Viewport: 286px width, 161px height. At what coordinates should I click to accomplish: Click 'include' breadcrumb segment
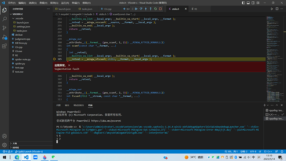(88, 14)
